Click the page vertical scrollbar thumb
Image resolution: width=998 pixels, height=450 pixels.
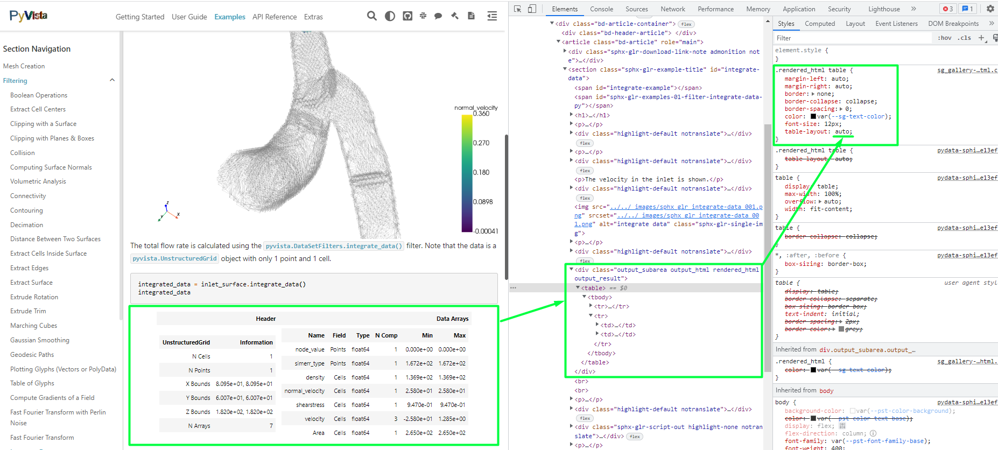506,207
